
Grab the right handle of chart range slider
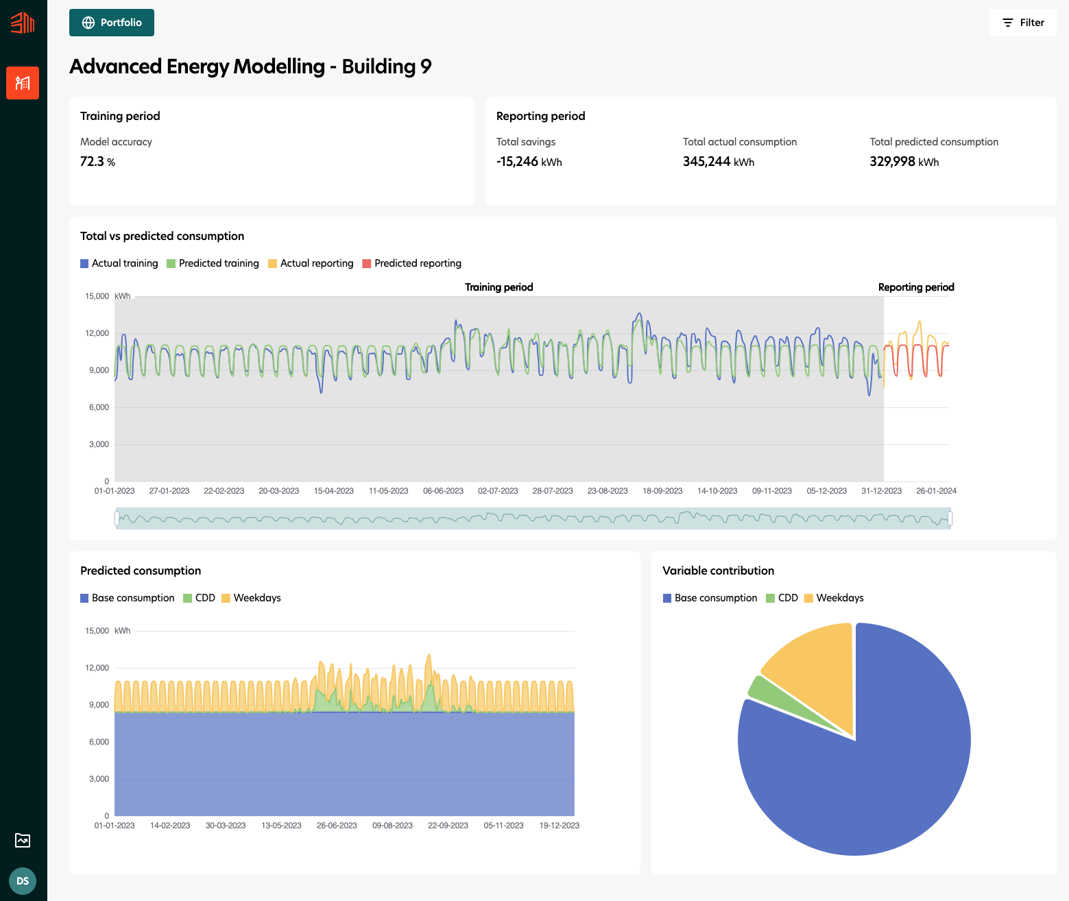pos(950,518)
